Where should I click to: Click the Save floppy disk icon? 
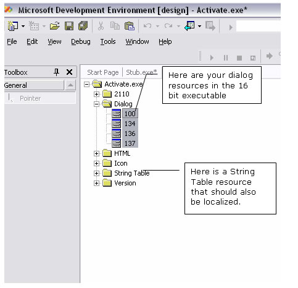[x=69, y=26]
